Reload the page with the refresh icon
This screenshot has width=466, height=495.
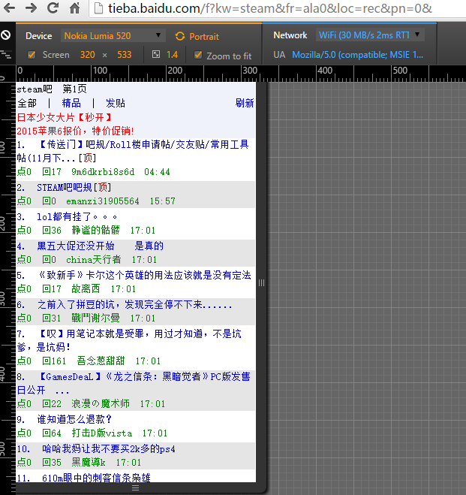pos(53,8)
